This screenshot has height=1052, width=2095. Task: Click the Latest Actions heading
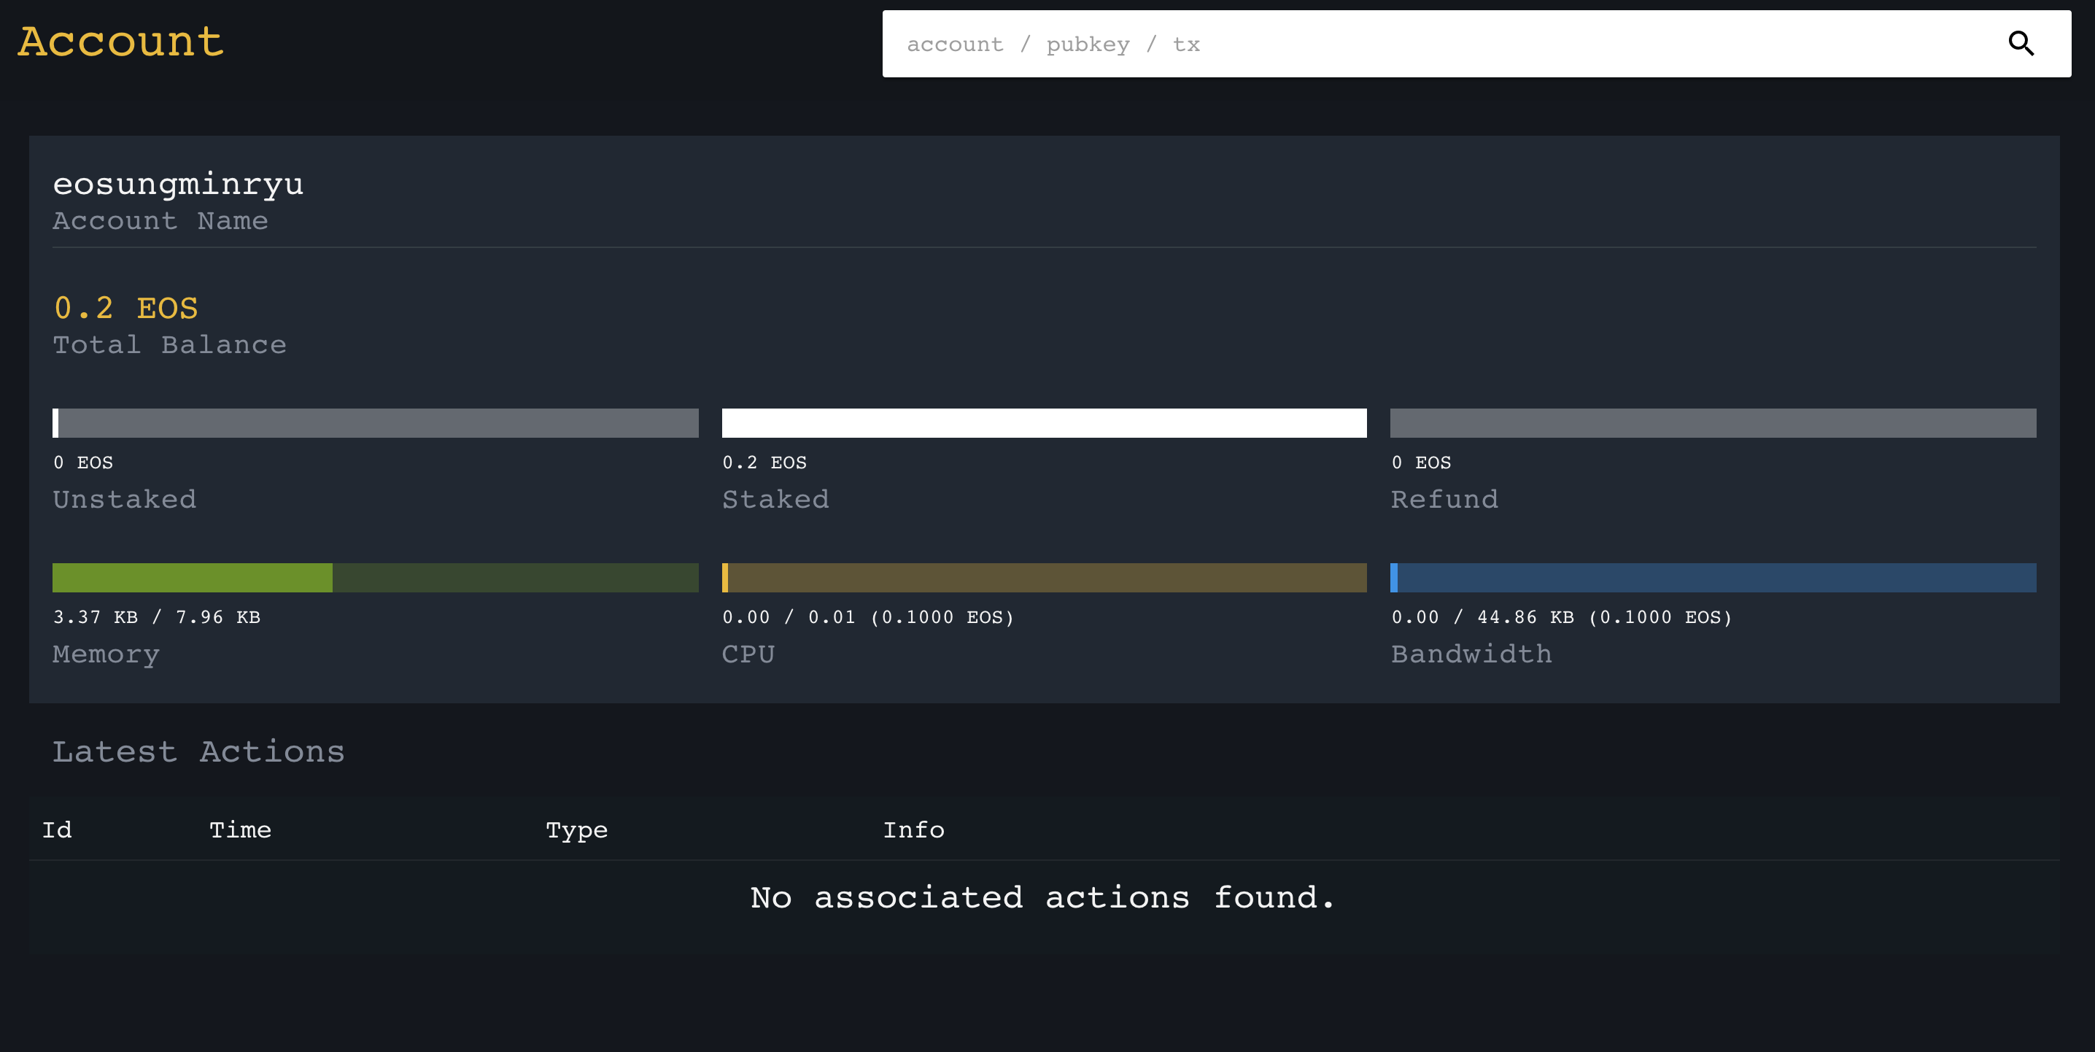[198, 751]
